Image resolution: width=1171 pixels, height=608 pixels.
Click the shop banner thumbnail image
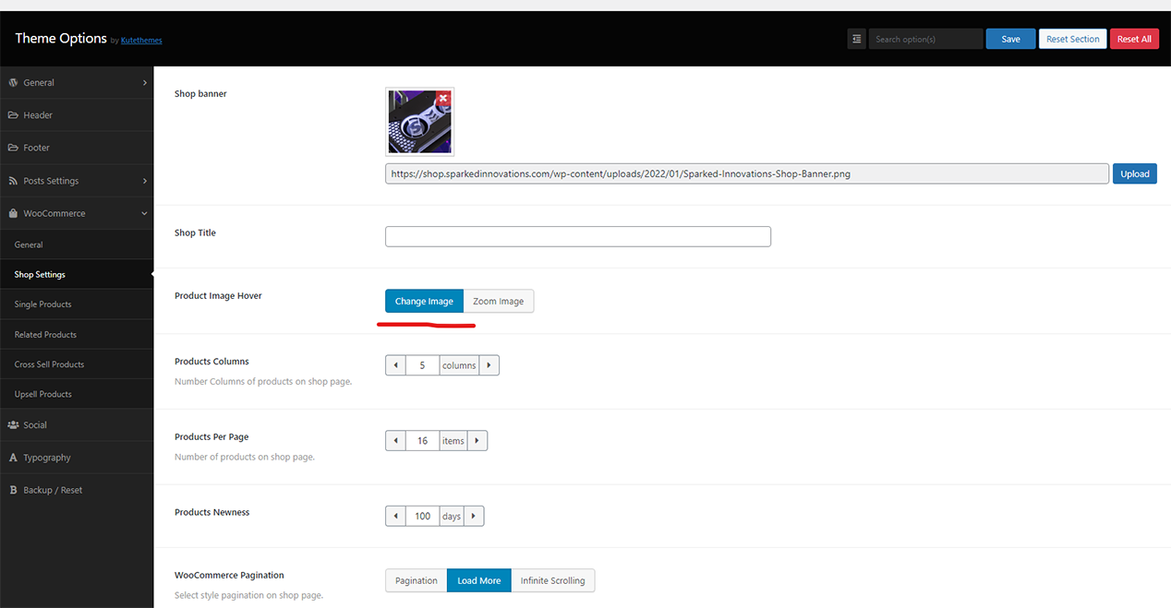(419, 121)
